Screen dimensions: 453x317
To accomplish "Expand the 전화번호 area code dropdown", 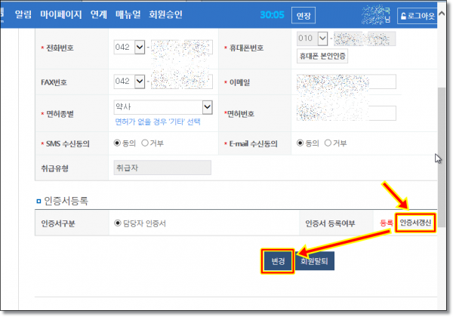I will [x=137, y=48].
